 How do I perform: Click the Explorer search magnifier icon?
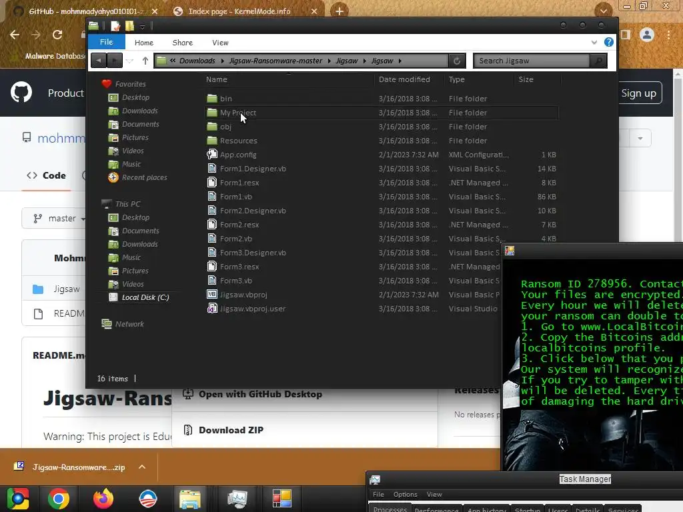click(598, 61)
